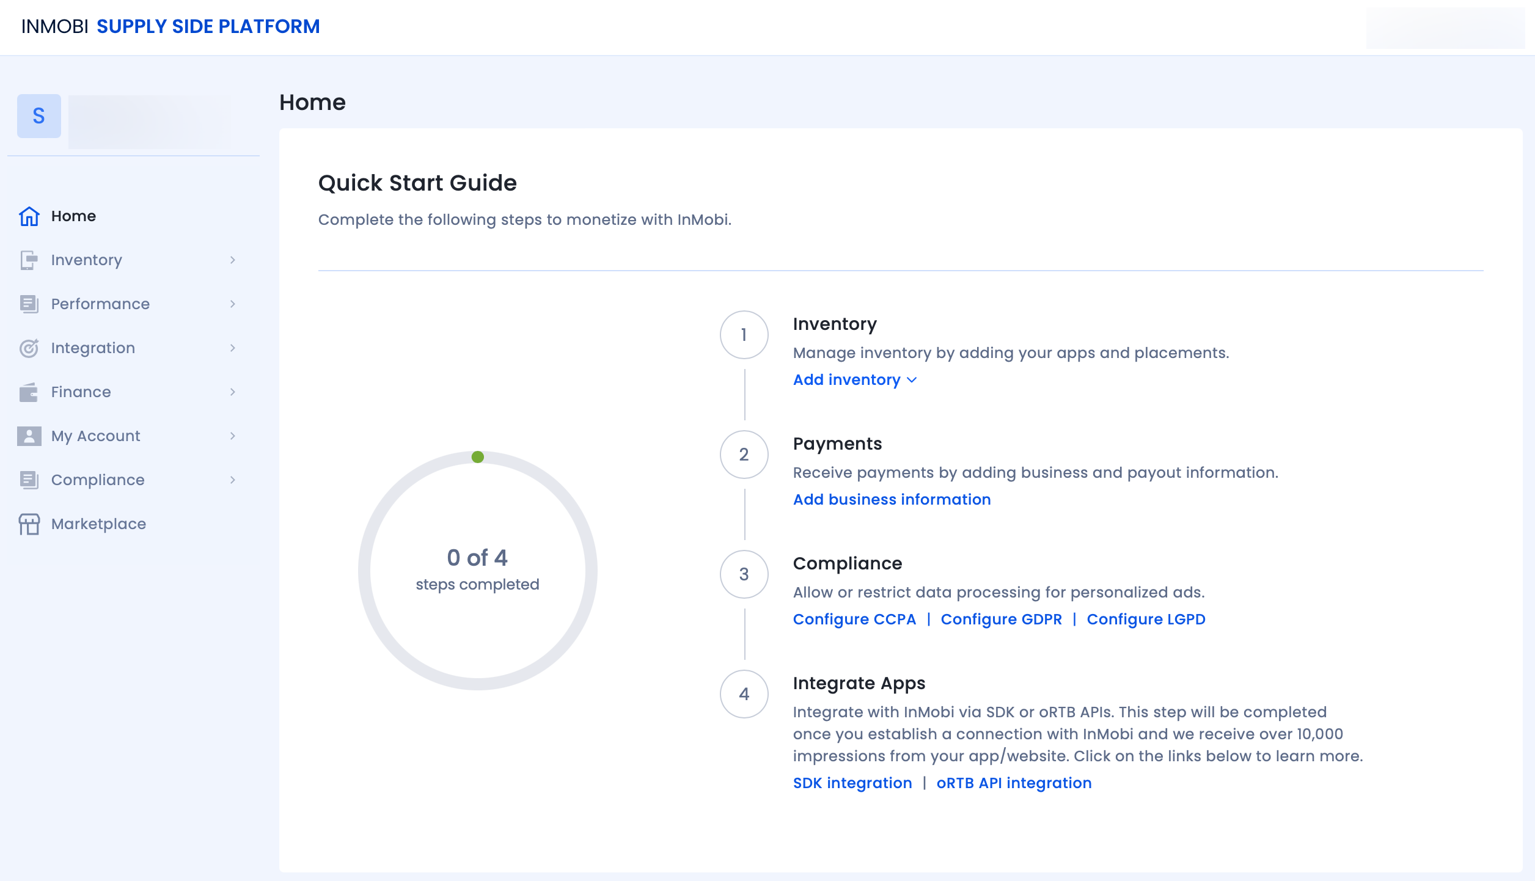Click the Performance report icon

pos(29,304)
